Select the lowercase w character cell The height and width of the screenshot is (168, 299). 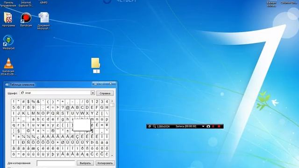tap(43, 125)
